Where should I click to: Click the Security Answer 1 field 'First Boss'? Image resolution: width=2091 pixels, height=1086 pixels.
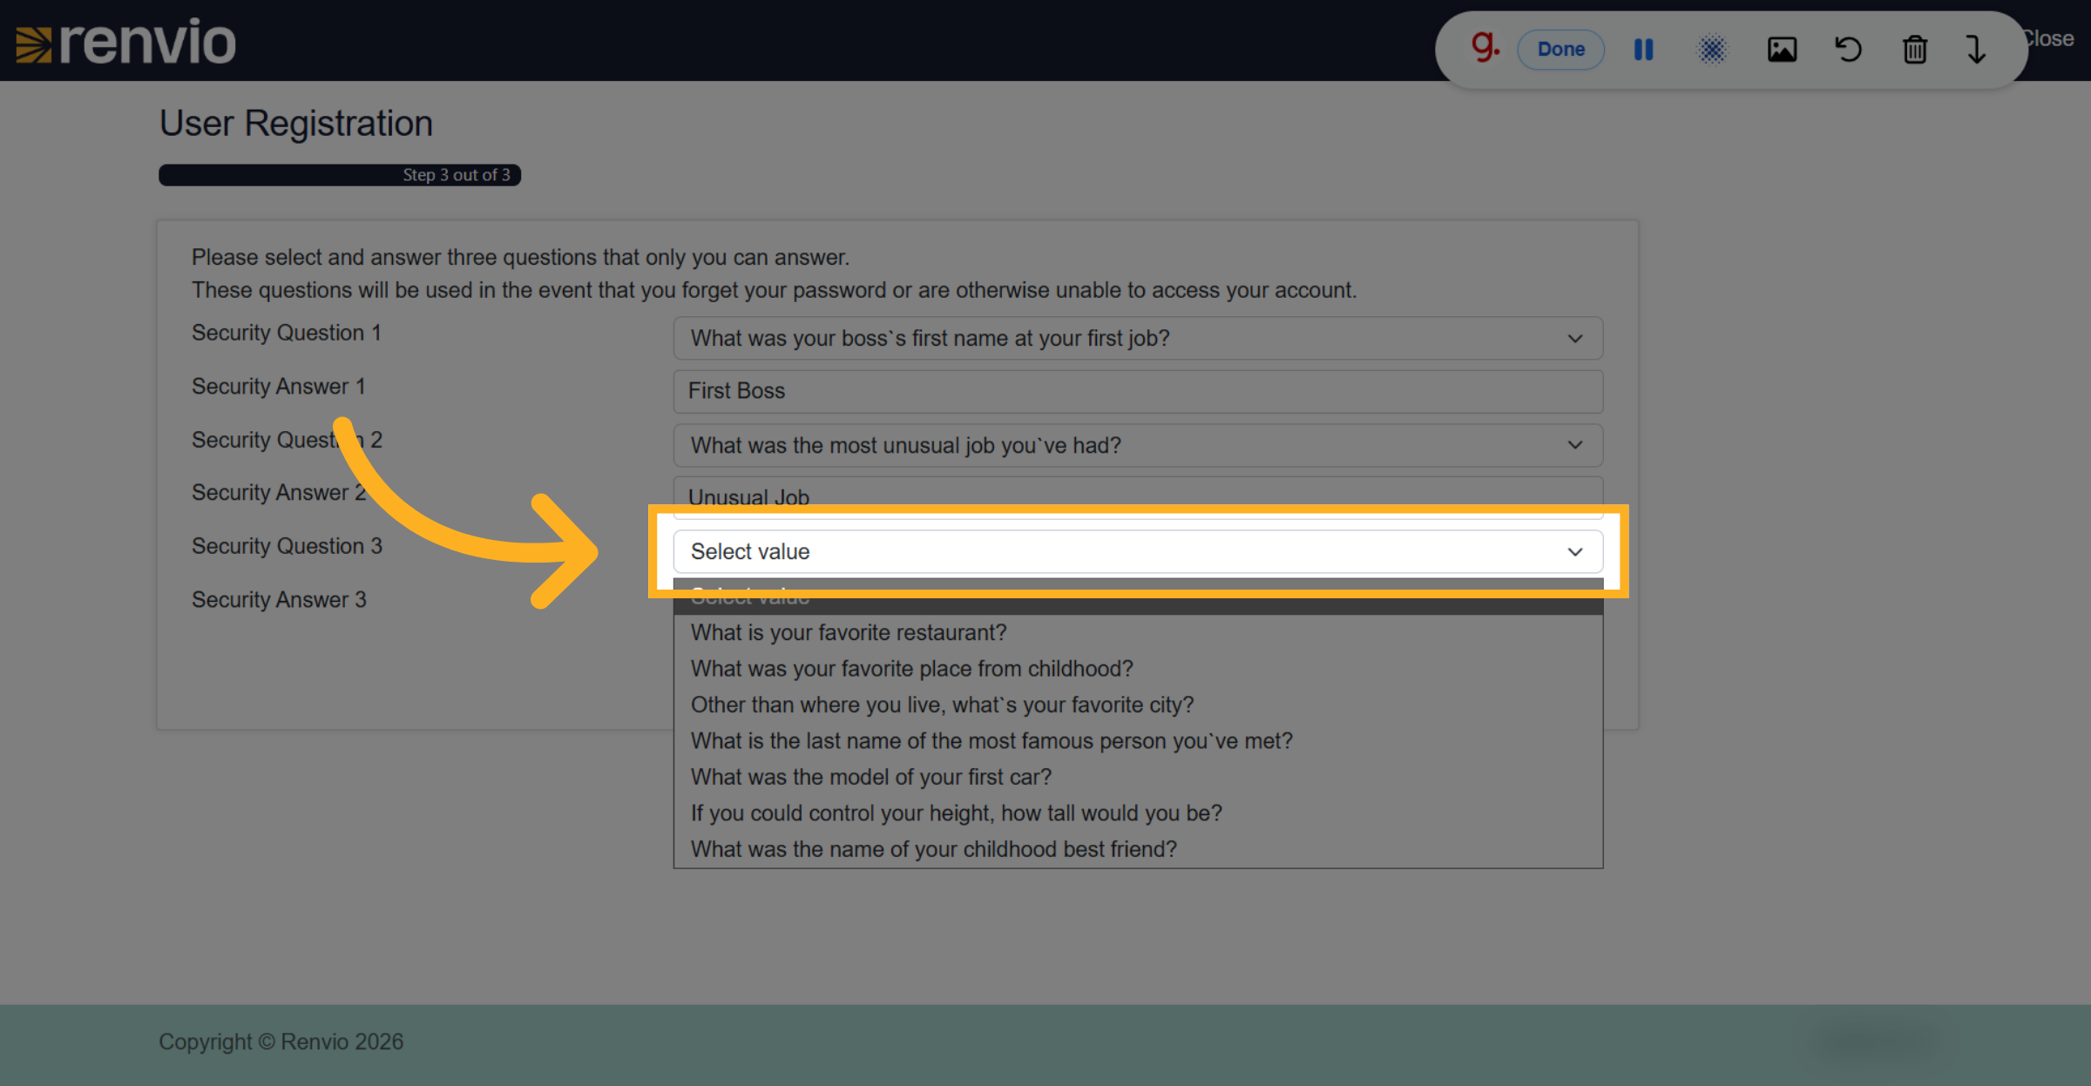coord(1138,391)
